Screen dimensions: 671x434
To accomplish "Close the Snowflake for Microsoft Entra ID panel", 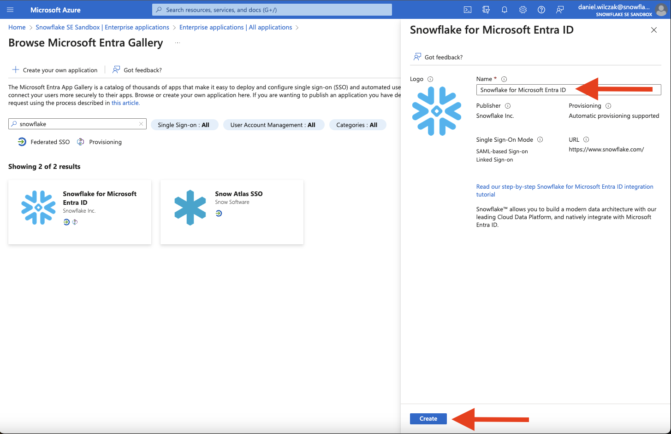I will tap(653, 30).
